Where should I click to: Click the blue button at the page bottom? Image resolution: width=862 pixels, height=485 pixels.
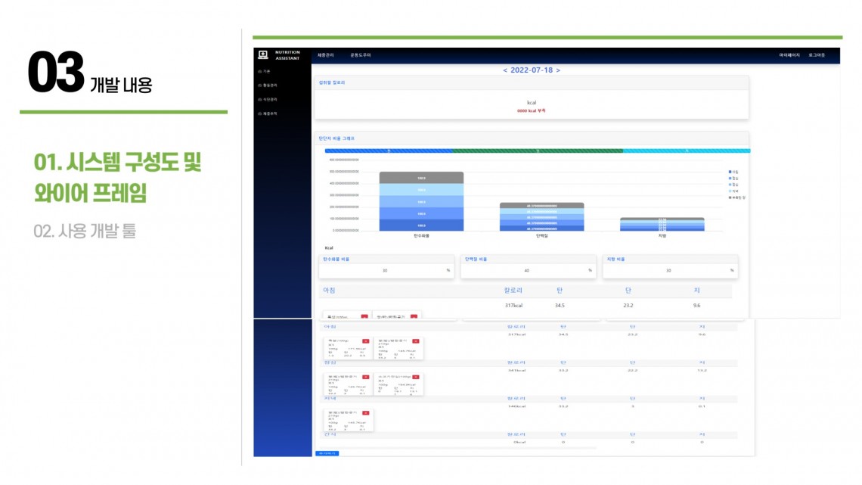[327, 454]
